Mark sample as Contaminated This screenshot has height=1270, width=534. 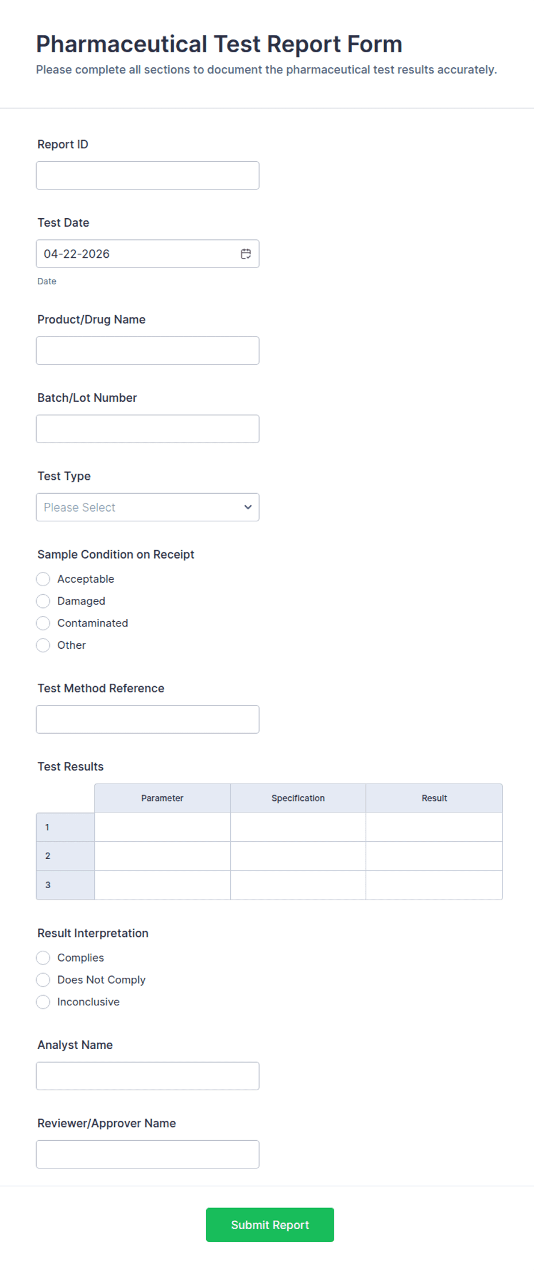(x=43, y=623)
